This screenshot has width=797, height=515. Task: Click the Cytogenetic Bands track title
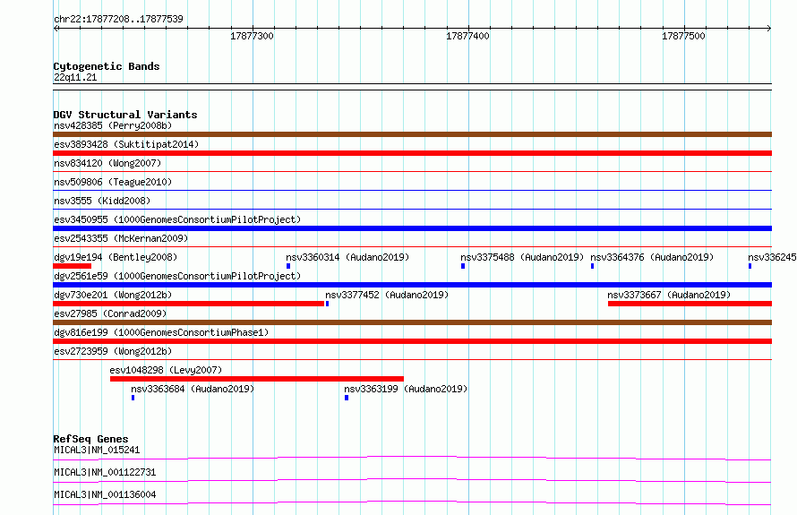[x=107, y=66]
